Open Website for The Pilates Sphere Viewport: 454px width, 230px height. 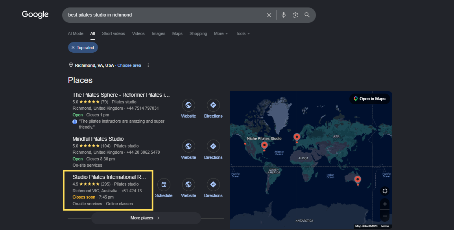[188, 109]
